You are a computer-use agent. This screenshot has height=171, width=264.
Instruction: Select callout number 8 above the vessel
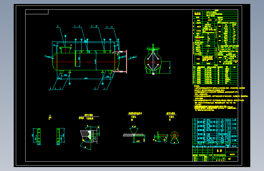79,26
